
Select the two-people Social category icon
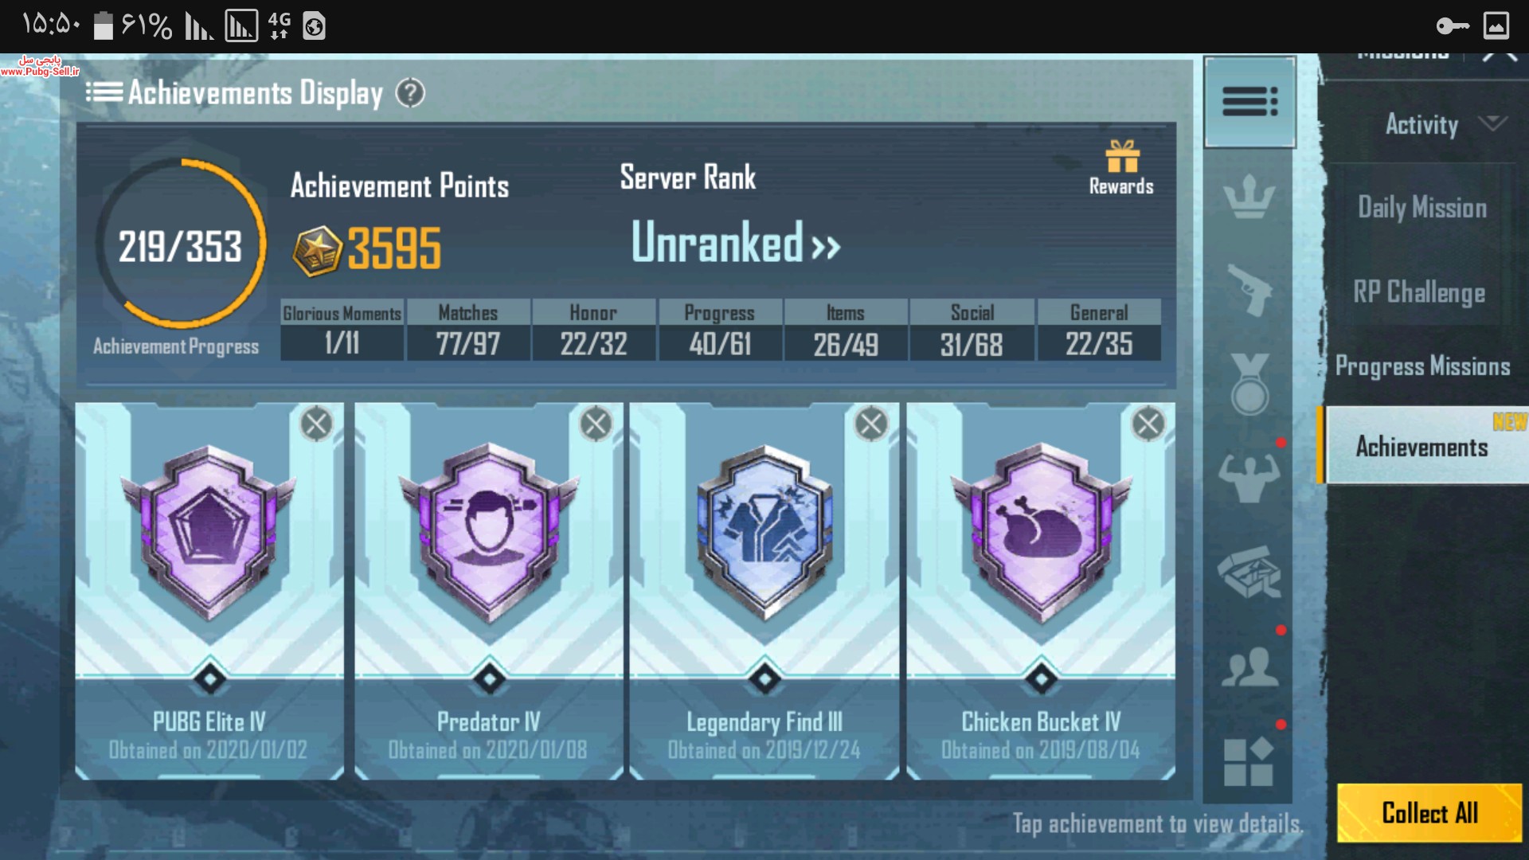point(1249,666)
